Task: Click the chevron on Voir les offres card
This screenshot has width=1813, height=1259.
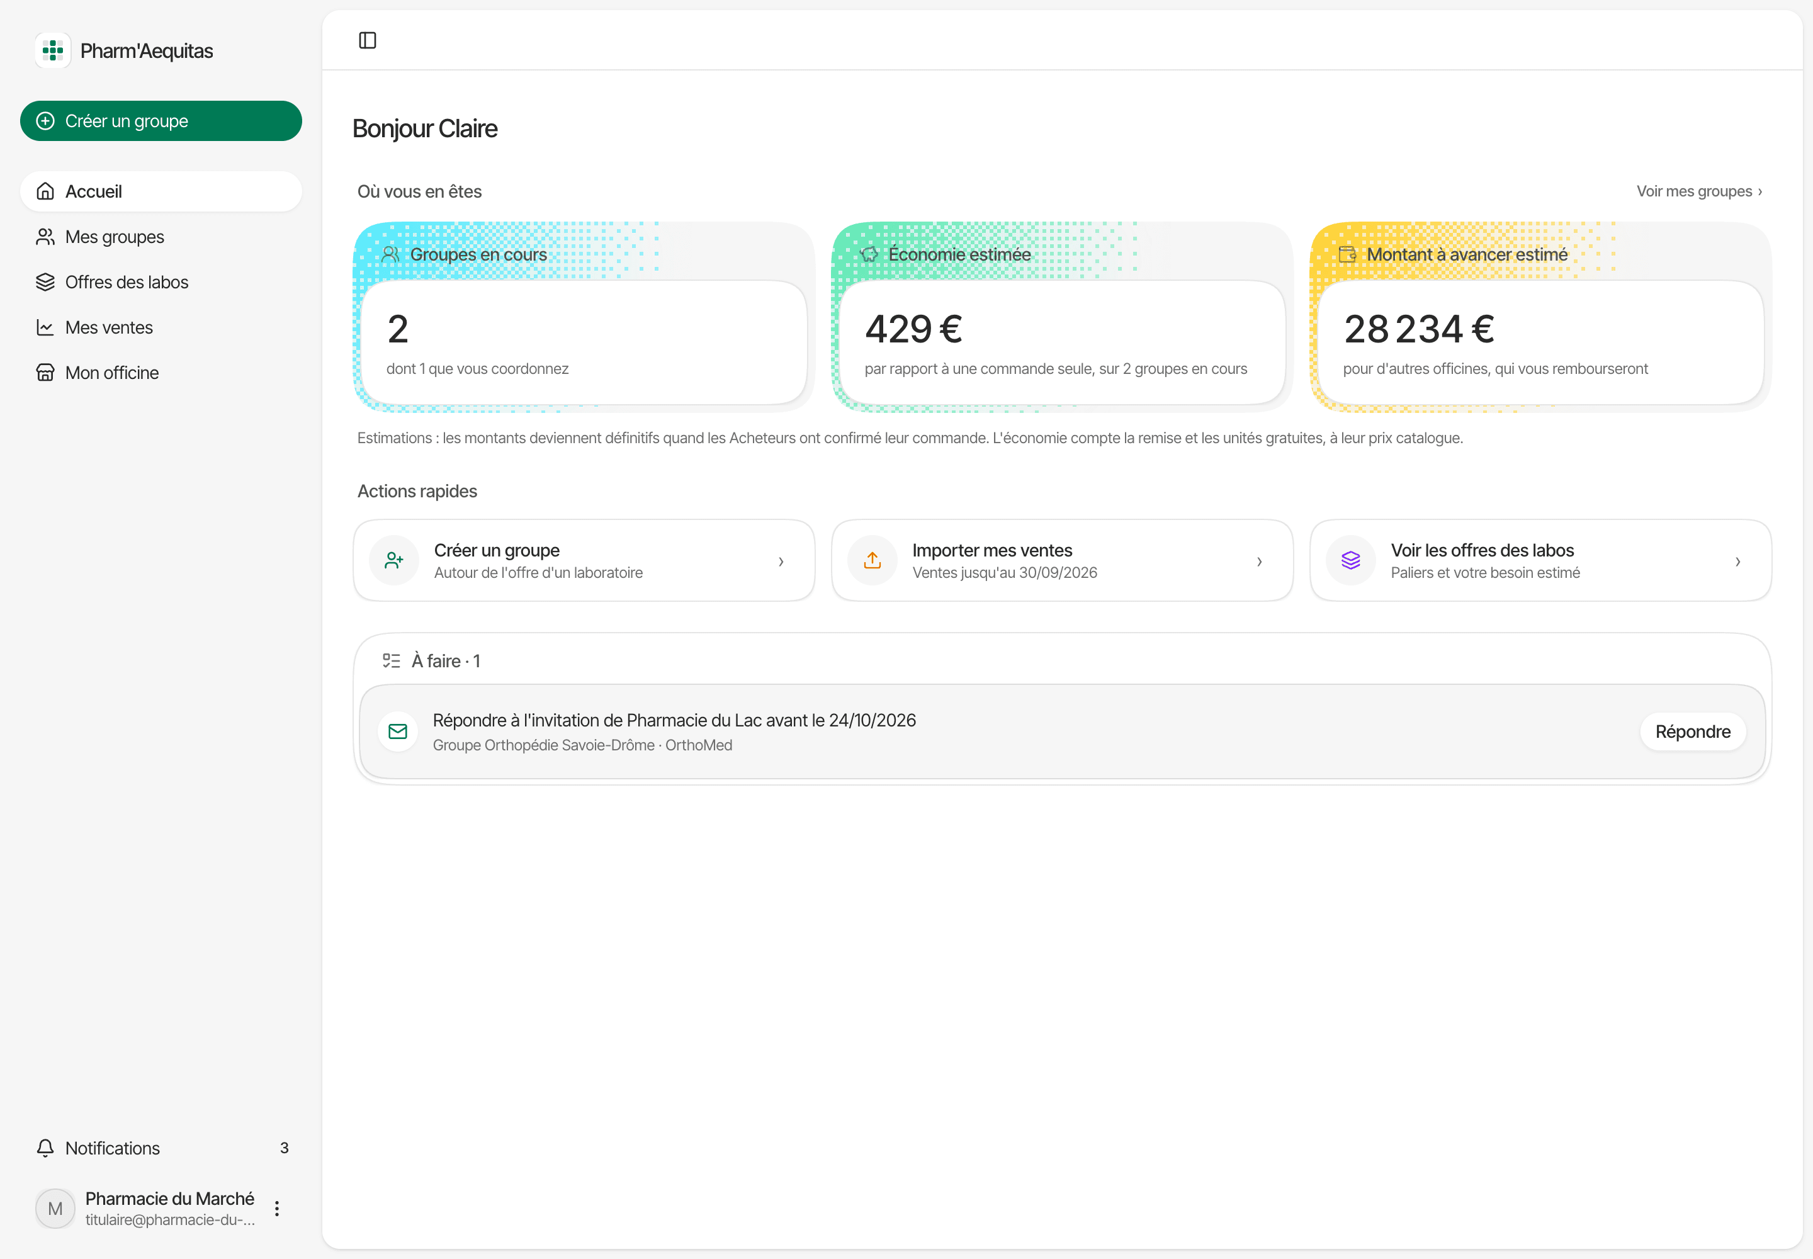Action: 1738,562
